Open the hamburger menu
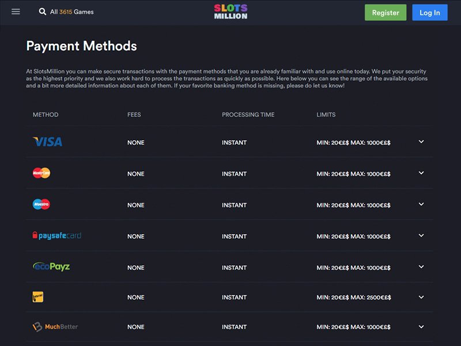Screen dimensions: 461x346 (16, 12)
